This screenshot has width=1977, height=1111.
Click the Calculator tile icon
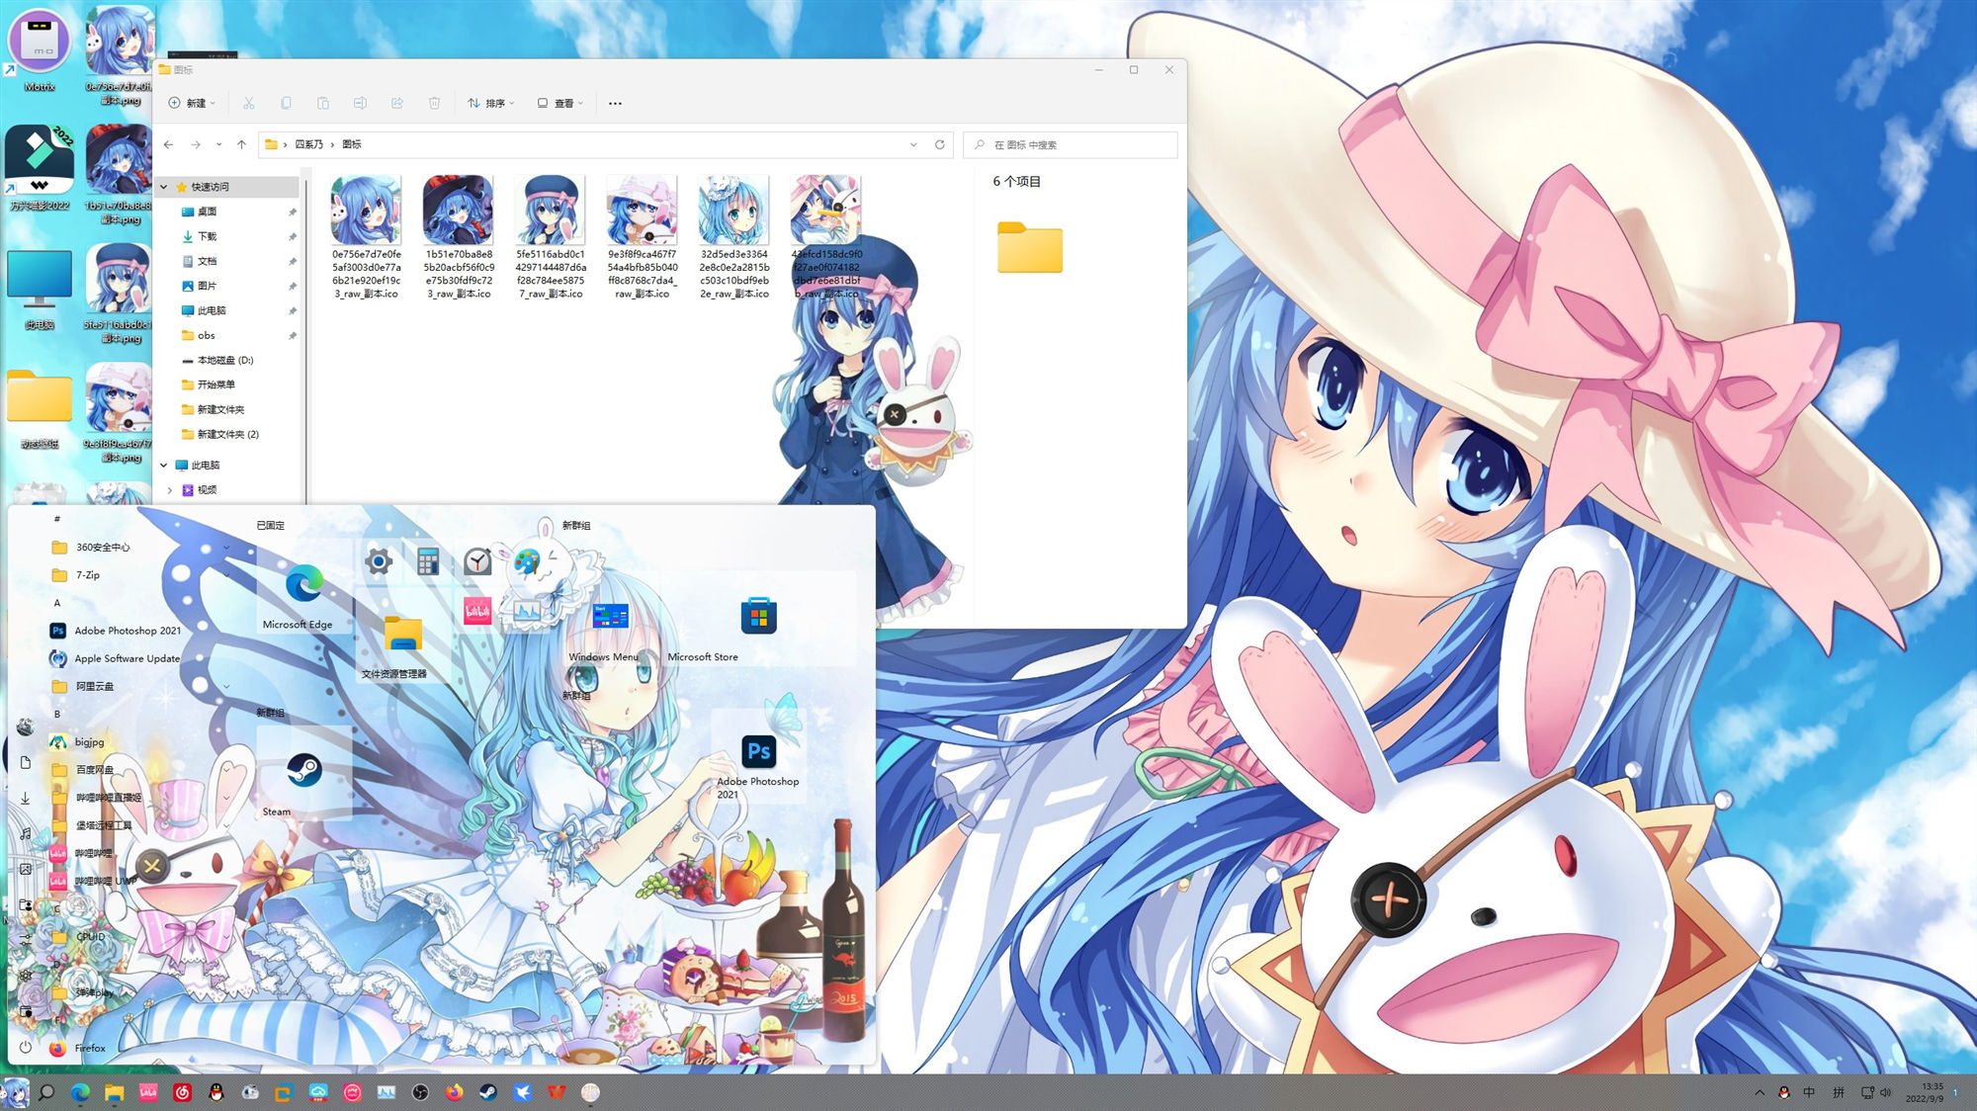click(x=427, y=562)
